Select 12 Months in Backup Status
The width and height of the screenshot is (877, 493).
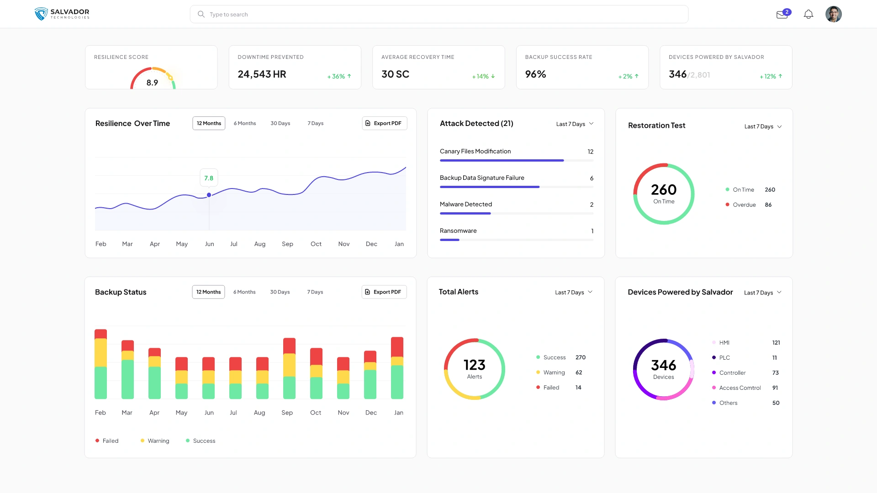pyautogui.click(x=208, y=292)
